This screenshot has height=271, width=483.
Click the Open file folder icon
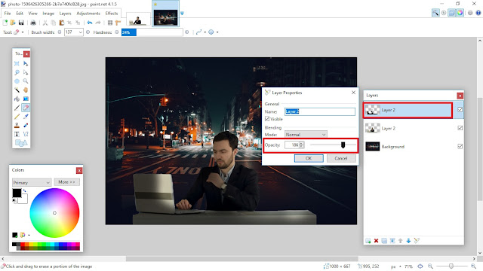pyautogui.click(x=13, y=23)
